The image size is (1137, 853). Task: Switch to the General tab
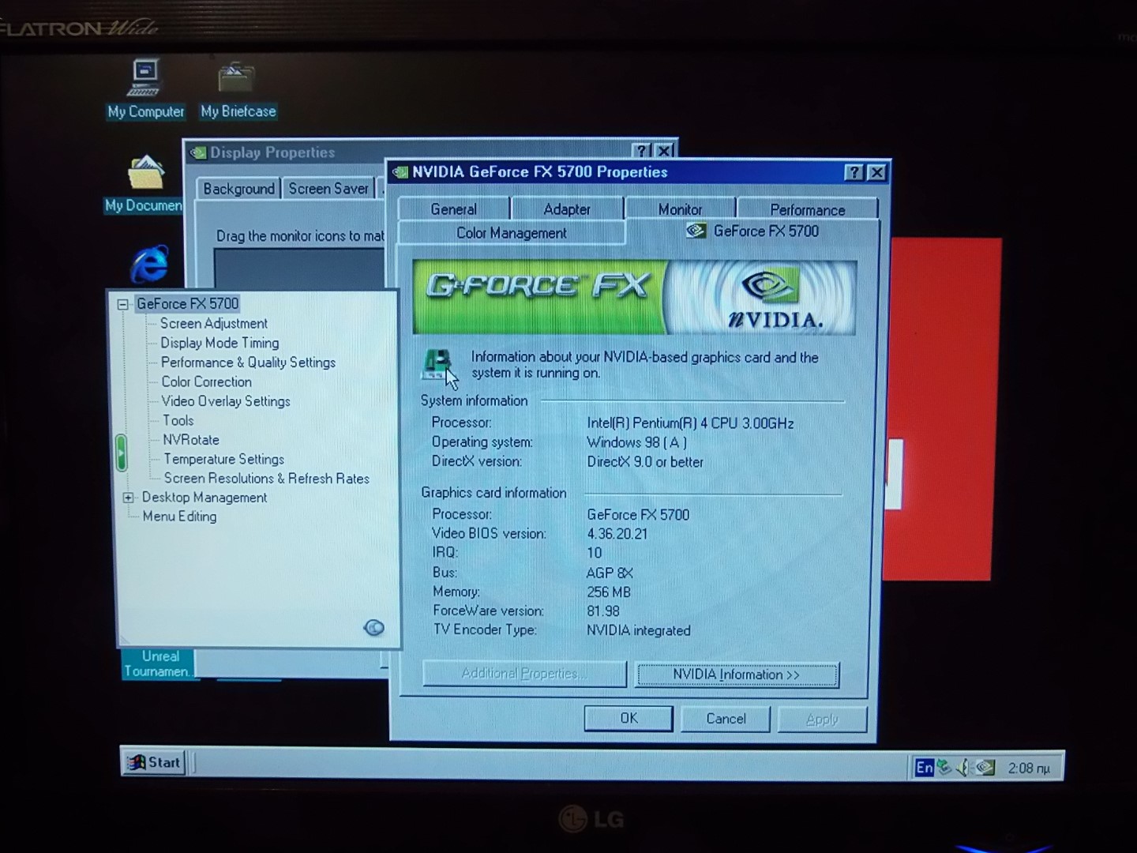[453, 209]
